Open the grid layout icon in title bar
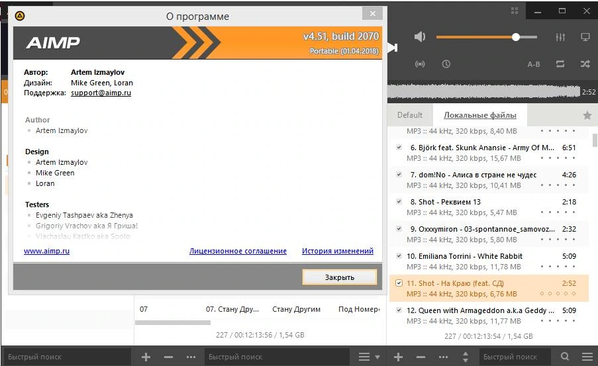 click(x=515, y=11)
